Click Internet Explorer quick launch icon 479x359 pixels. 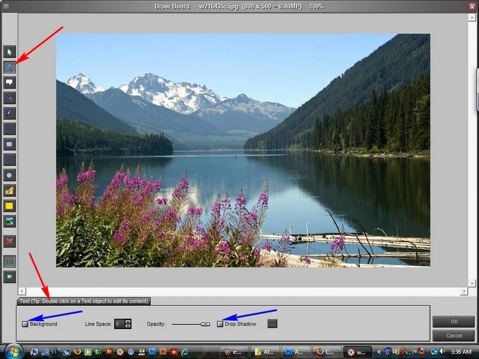tap(185, 352)
